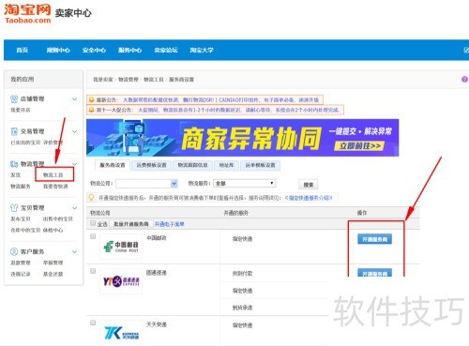This screenshot has width=469, height=346.
Task: Check the 全选 select-all checkbox
Action: (x=93, y=223)
